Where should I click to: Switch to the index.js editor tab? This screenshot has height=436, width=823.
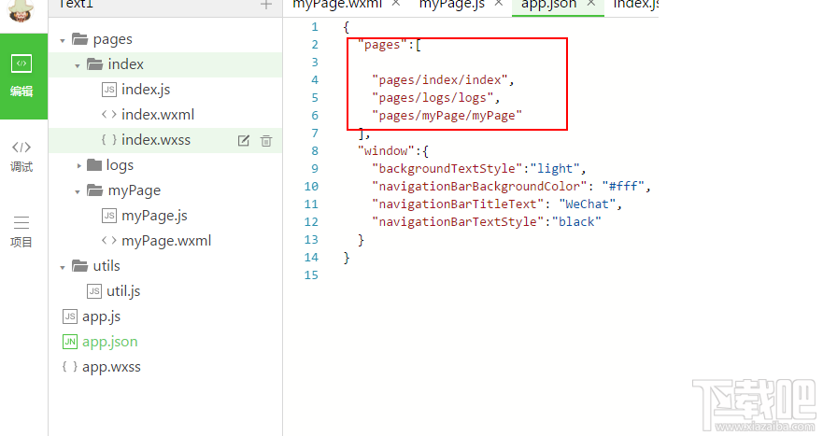tap(635, 4)
